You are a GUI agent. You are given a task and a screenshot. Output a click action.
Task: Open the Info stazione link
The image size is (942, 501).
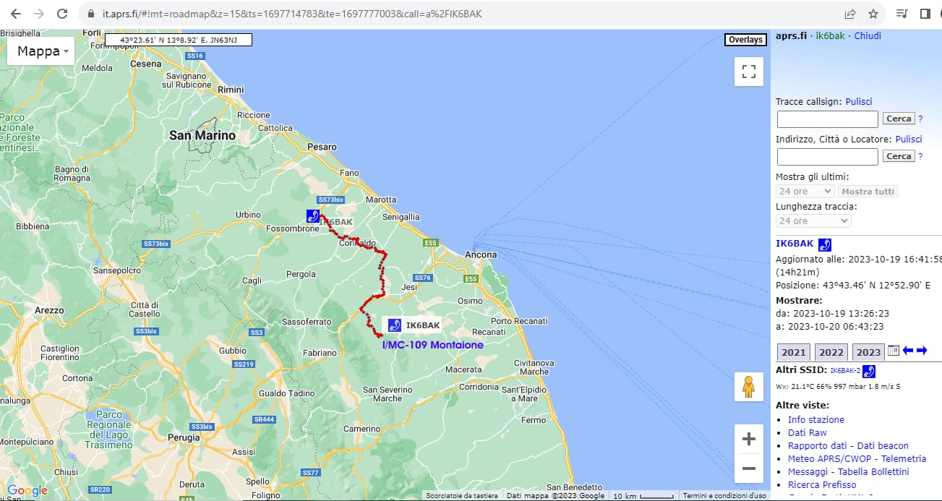(815, 420)
